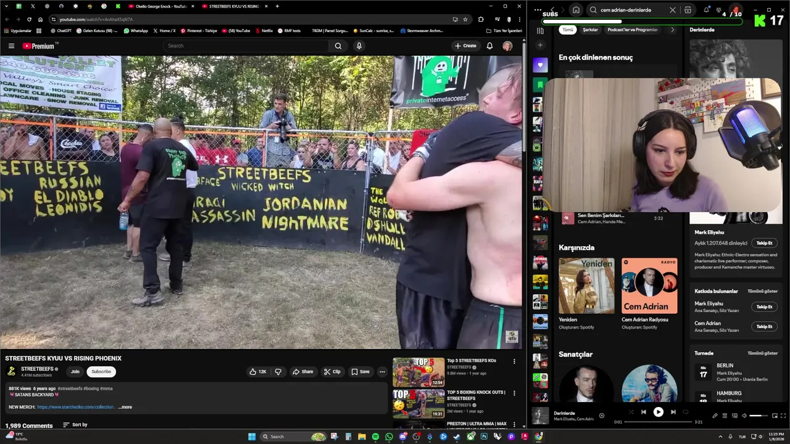Select the Tümü filter in Spotify
This screenshot has width=790, height=444.
(x=567, y=30)
